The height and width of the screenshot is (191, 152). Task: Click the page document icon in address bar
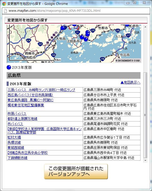5,11
